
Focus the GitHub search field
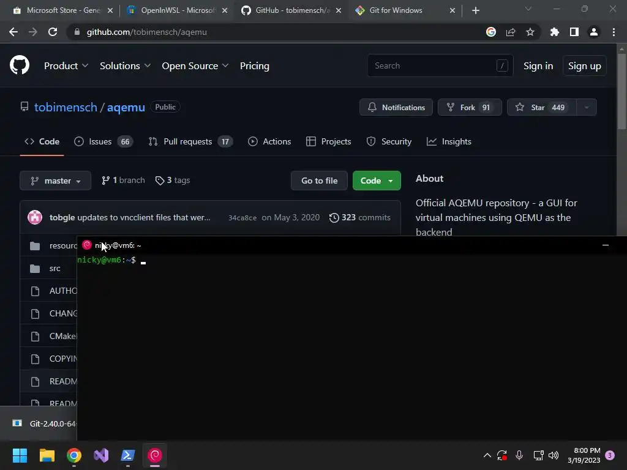click(x=440, y=65)
